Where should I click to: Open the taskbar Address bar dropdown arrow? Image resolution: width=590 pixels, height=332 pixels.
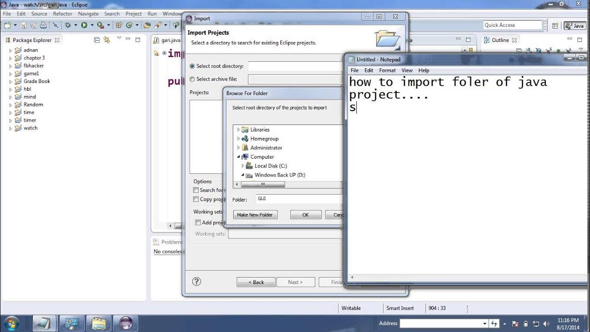click(484, 324)
